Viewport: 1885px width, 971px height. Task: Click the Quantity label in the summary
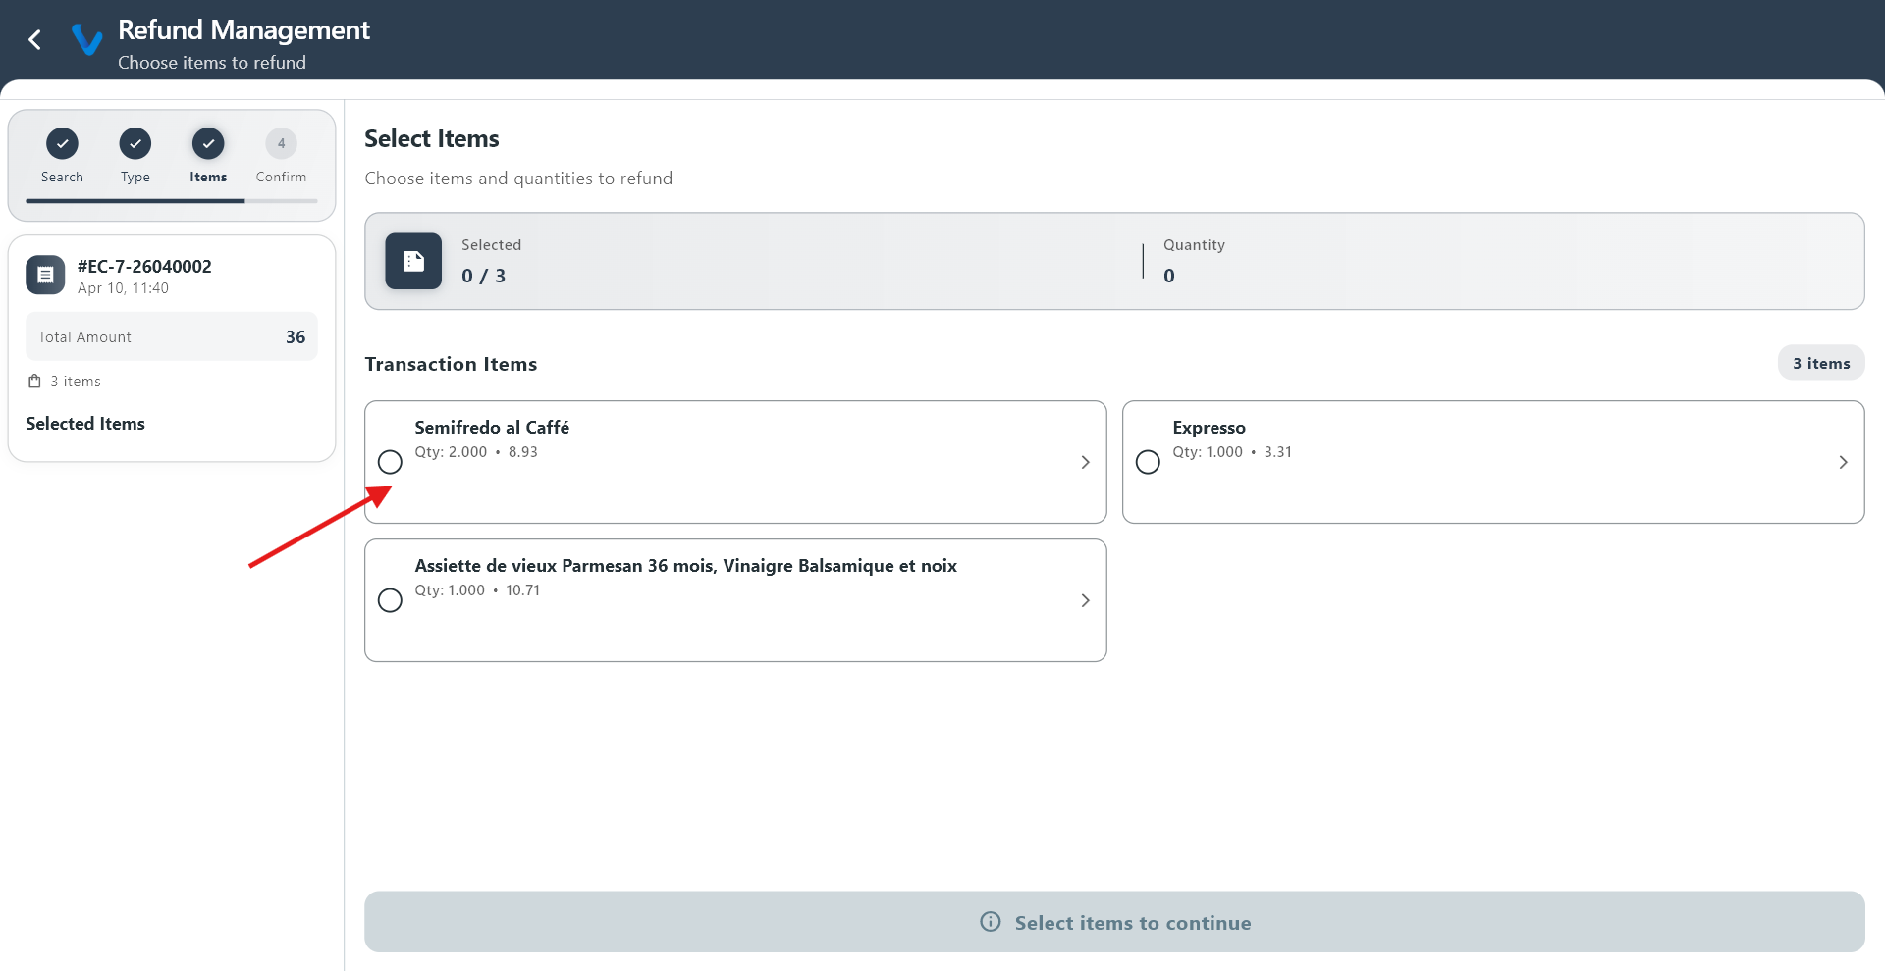[x=1194, y=245]
